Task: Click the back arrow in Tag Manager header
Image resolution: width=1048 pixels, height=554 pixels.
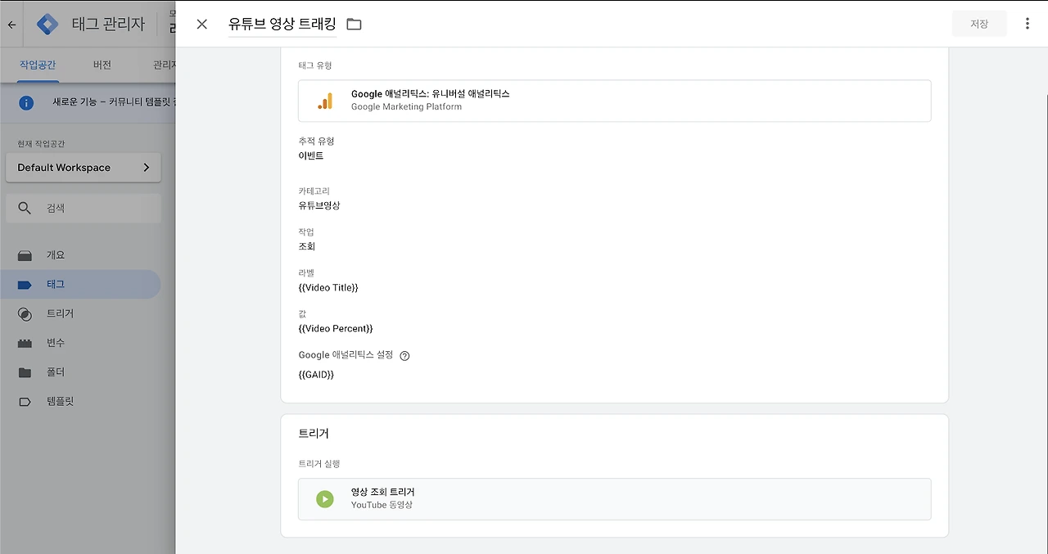Action: pyautogui.click(x=11, y=25)
